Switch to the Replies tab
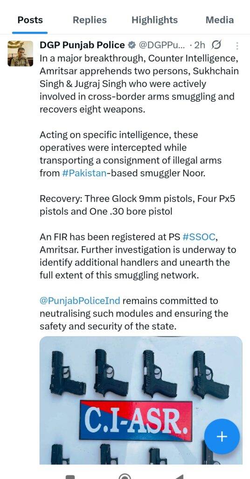Image resolution: width=250 pixels, height=479 pixels. tap(90, 20)
